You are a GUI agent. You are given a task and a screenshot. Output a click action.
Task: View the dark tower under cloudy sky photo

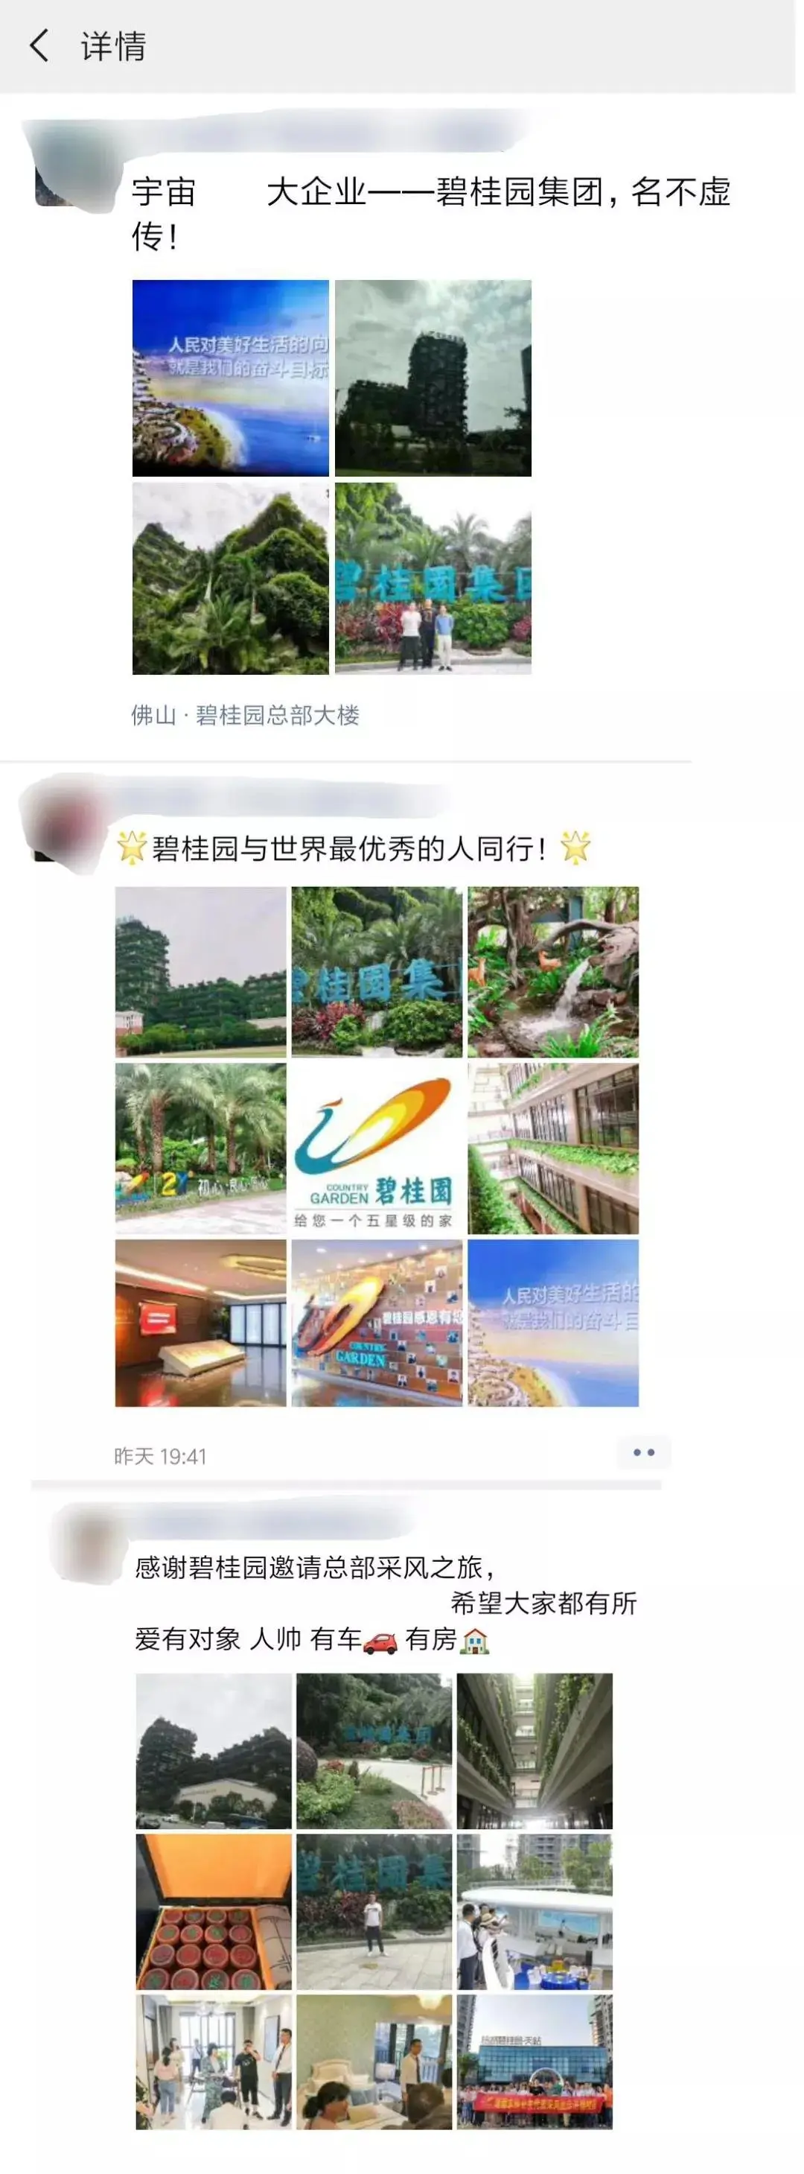click(x=433, y=378)
